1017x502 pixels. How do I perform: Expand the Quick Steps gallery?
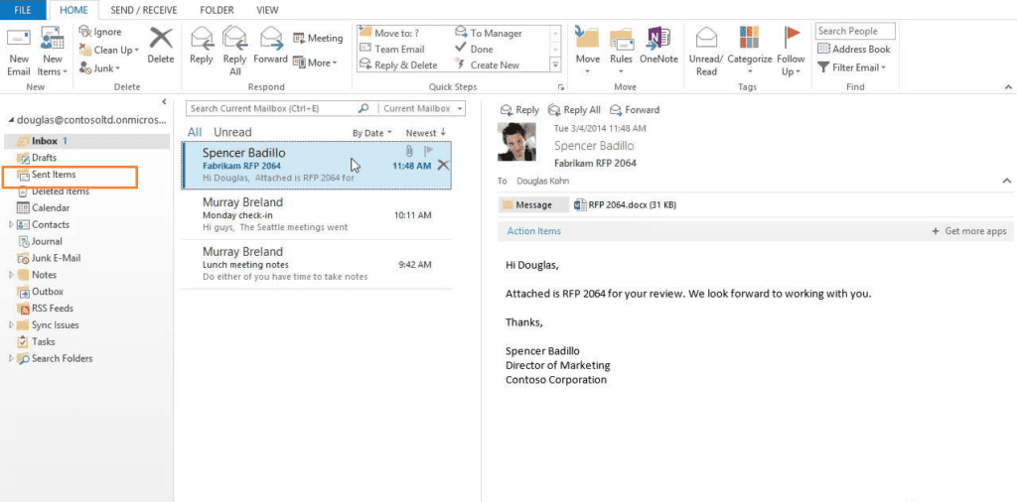click(555, 64)
